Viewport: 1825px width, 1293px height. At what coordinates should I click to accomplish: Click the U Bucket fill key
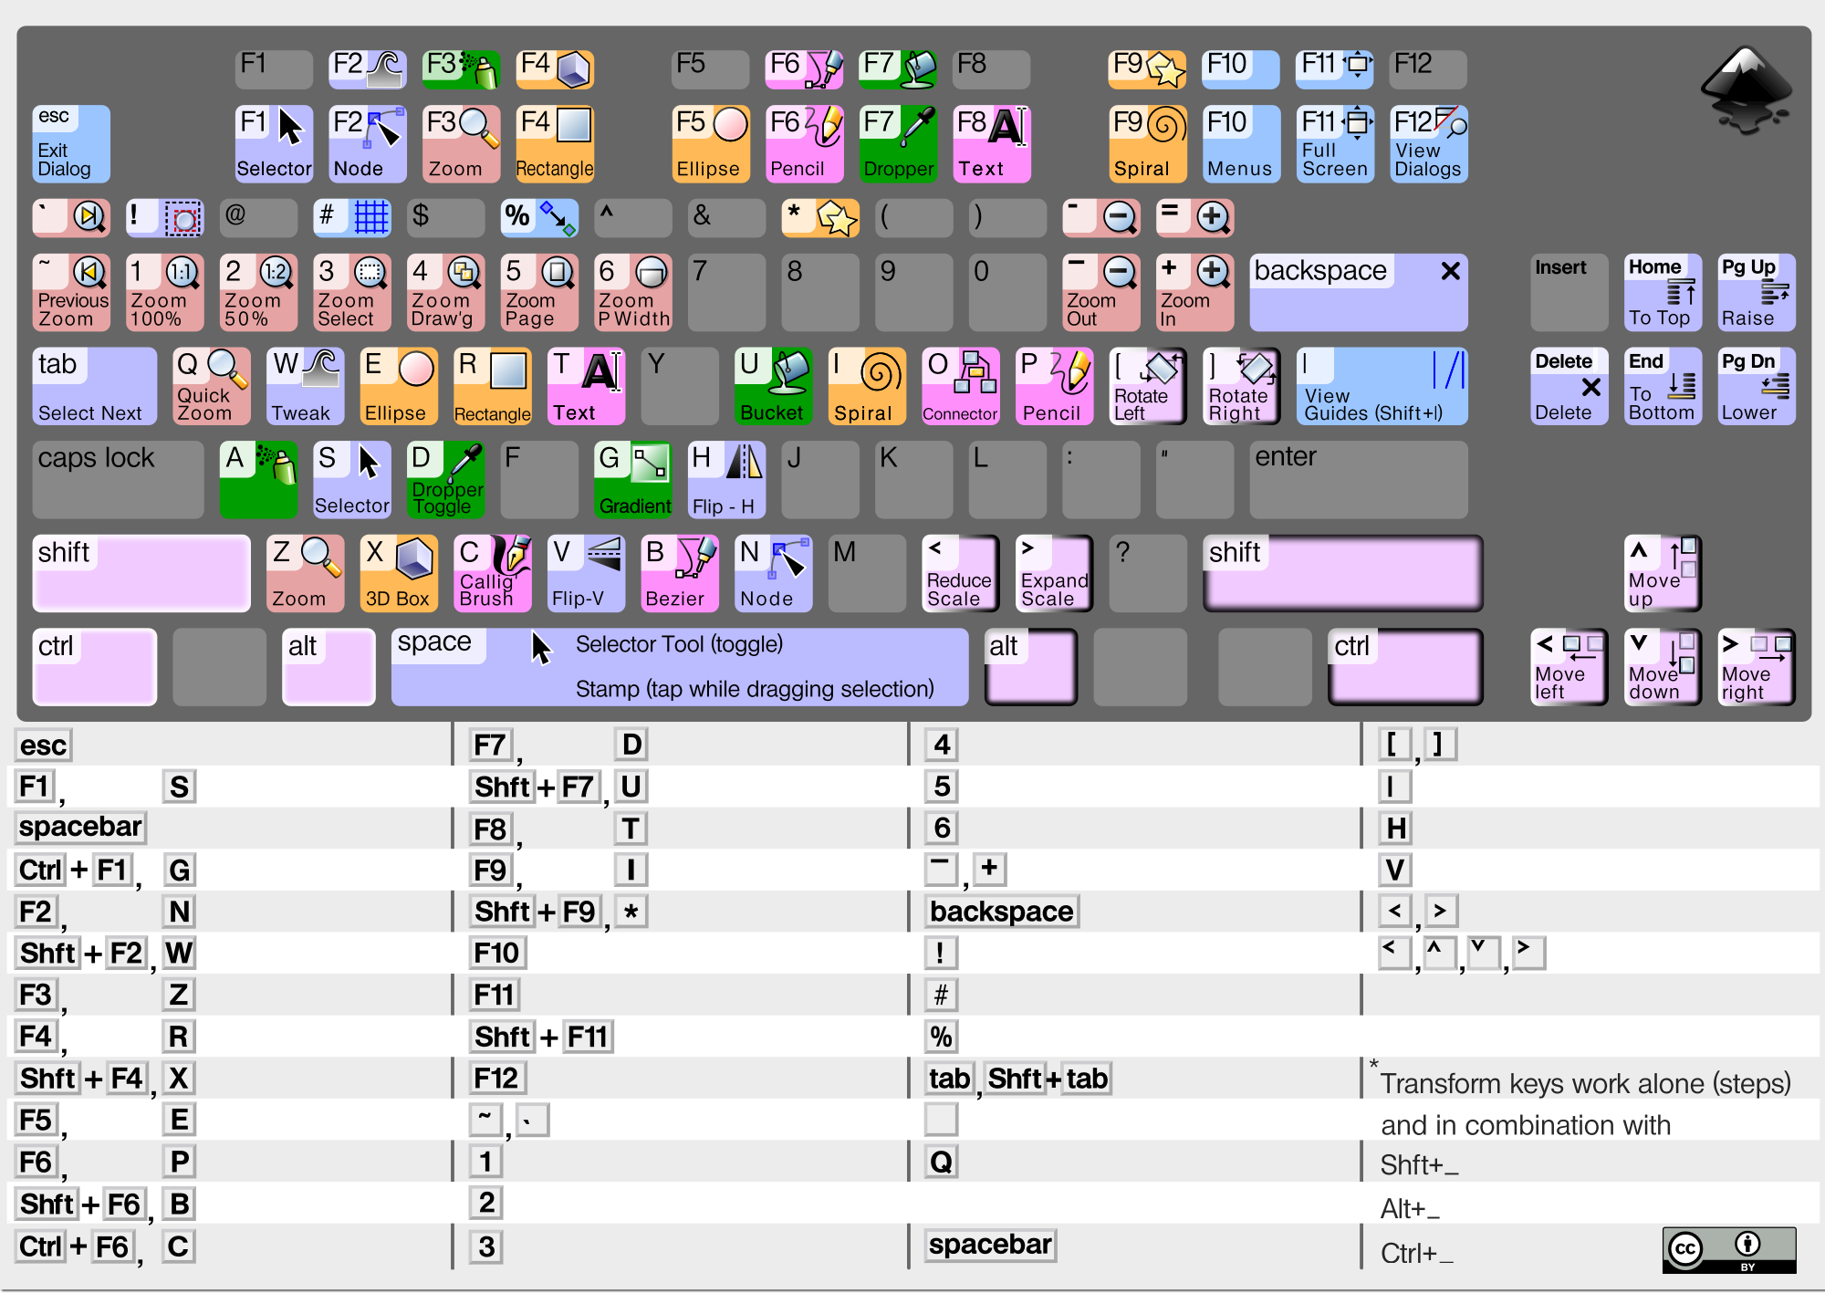(x=773, y=385)
